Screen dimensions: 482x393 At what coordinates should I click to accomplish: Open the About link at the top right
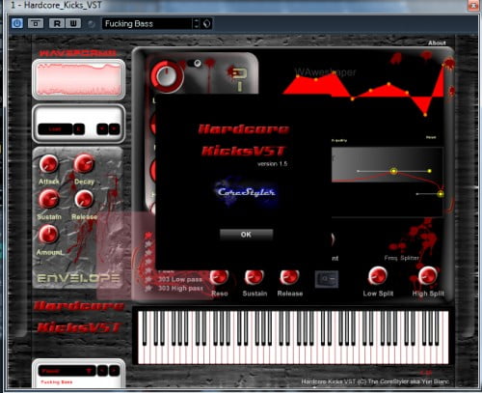click(x=437, y=42)
